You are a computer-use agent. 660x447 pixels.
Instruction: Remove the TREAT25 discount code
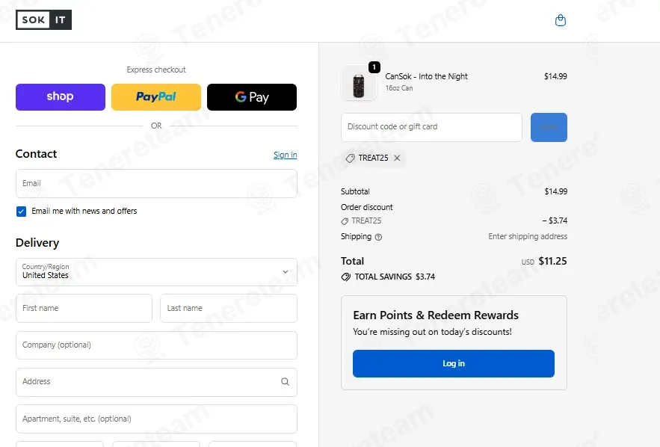pyautogui.click(x=397, y=158)
